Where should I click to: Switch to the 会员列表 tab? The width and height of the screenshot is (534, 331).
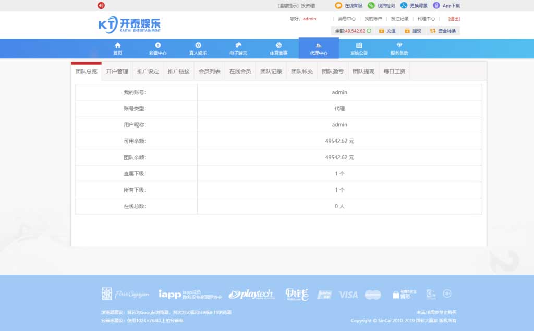tap(210, 71)
